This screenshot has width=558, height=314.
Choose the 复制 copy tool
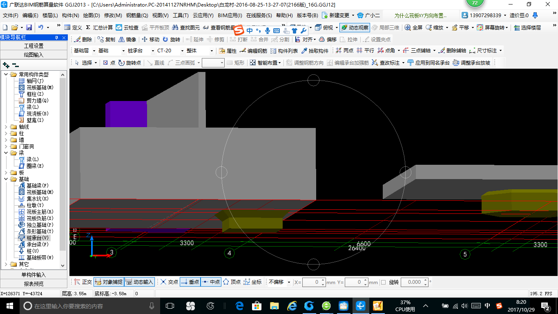106,40
